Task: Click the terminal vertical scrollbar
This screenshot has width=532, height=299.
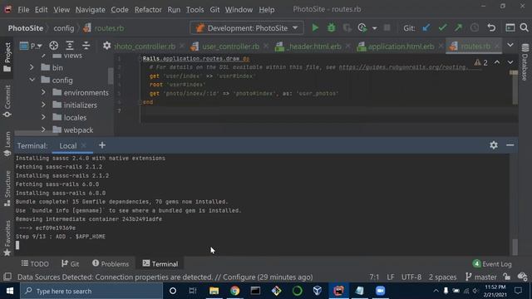Action: point(515,247)
